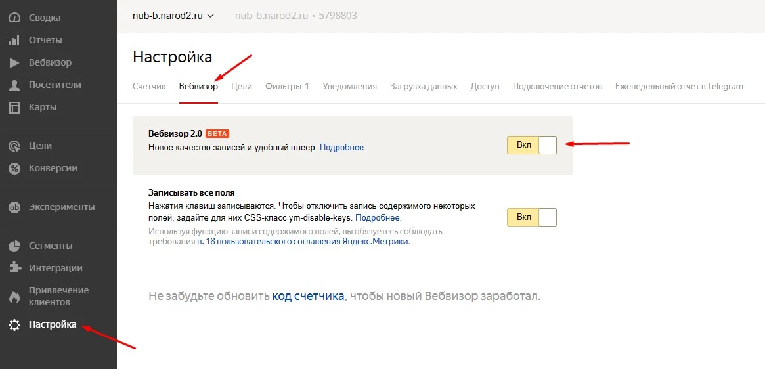Click the Настройка label in the sidebar
The height and width of the screenshot is (369, 765).
[53, 324]
